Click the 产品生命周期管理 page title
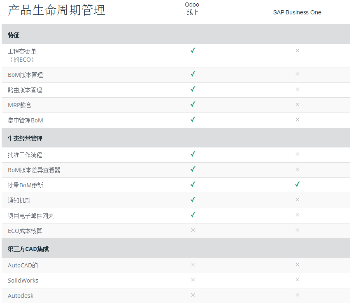Screen dimensions: 351x306 click(56, 10)
